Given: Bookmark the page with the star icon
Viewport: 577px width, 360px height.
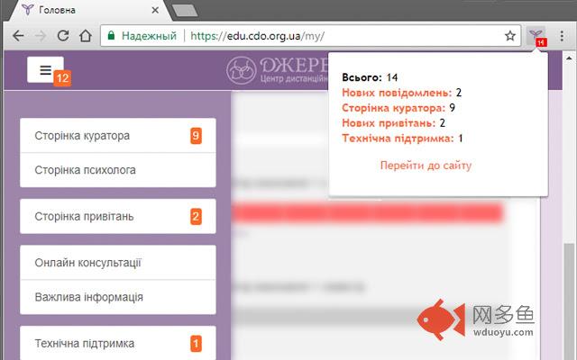Looking at the screenshot, I should tap(509, 36).
